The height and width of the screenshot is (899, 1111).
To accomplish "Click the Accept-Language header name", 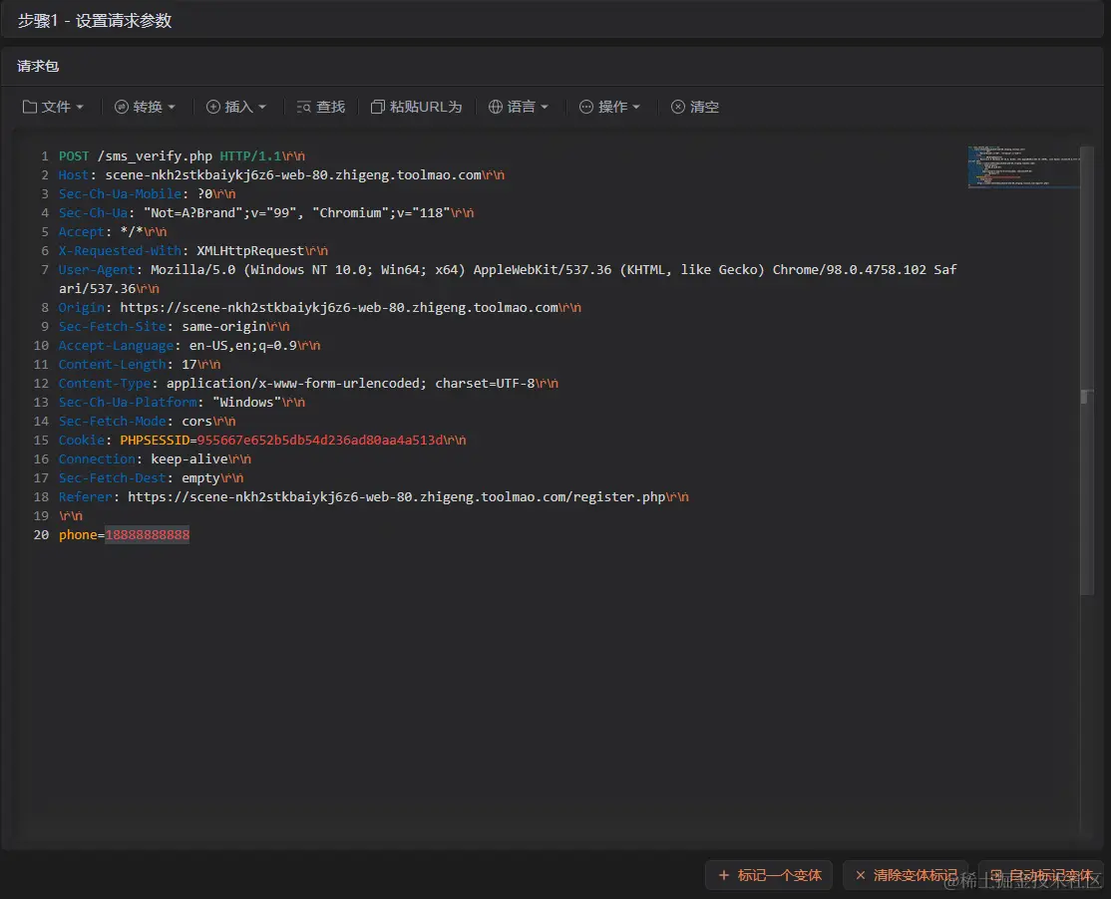I will [117, 346].
